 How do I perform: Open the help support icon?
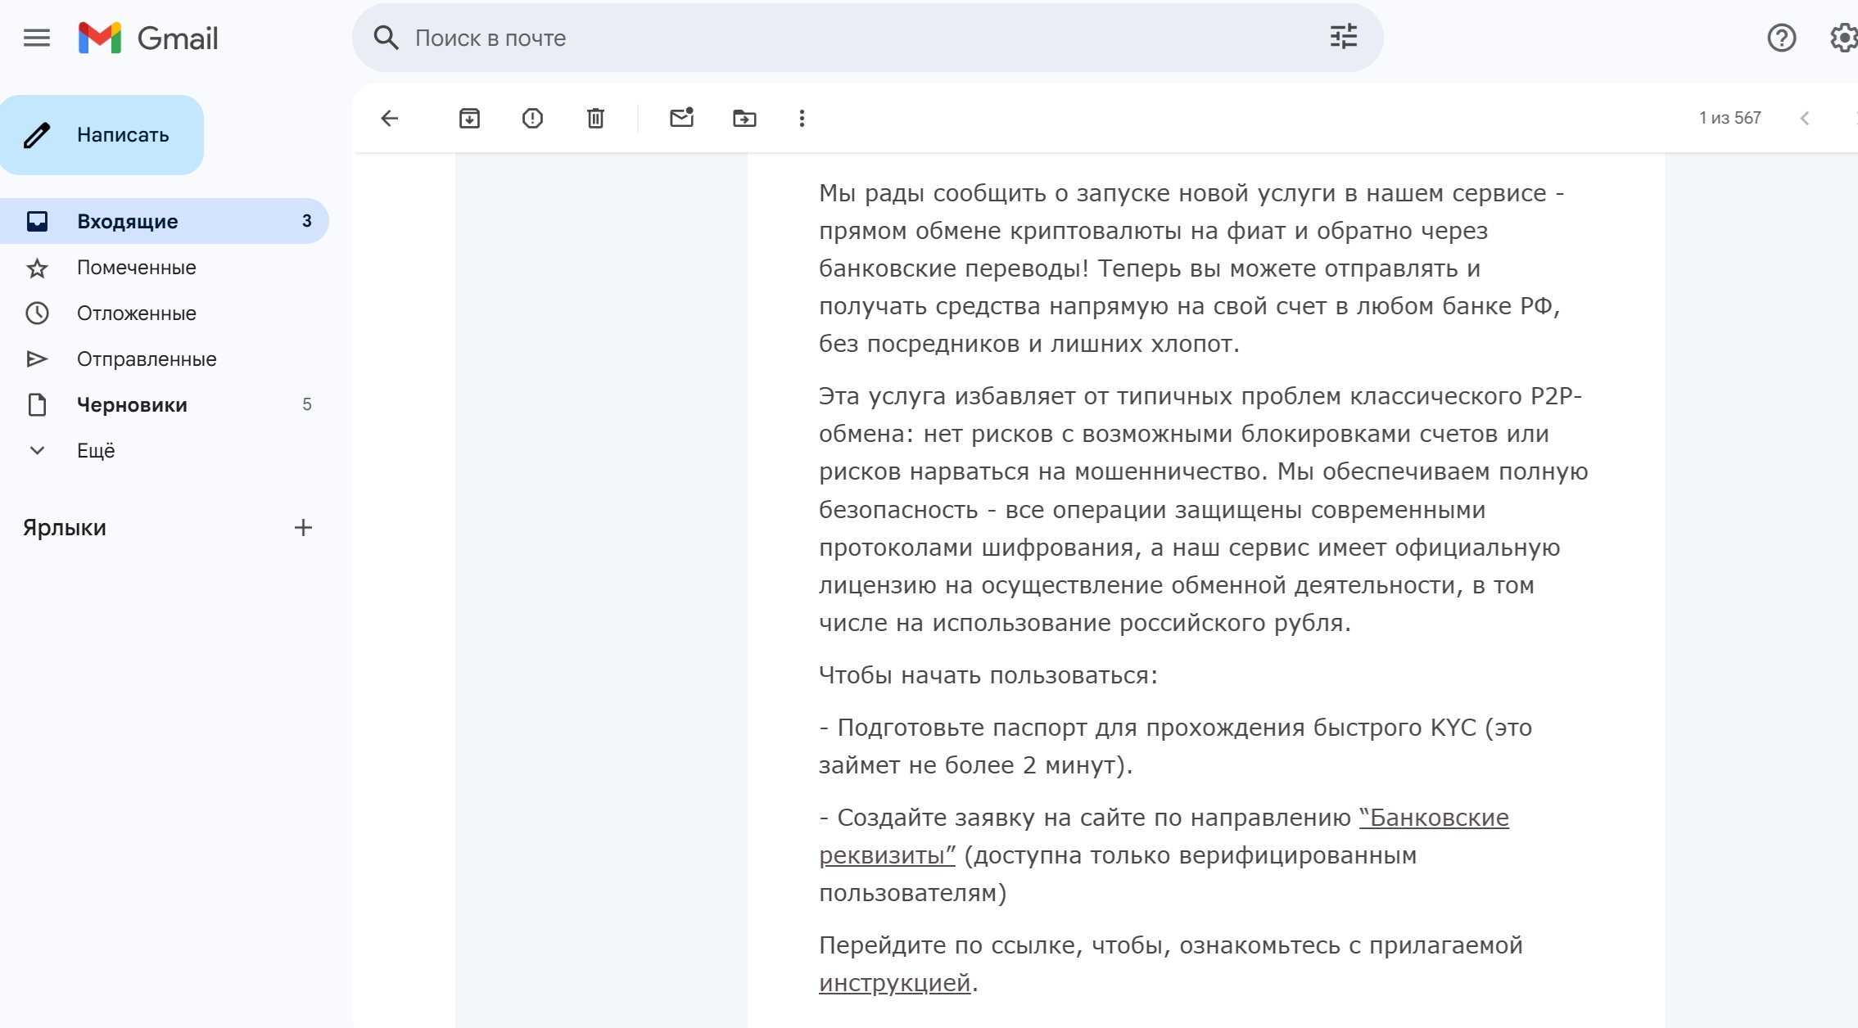[1781, 38]
